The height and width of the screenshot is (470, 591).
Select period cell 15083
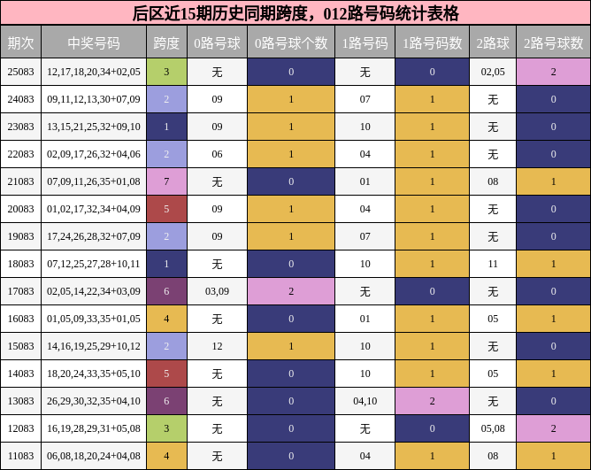coord(20,346)
